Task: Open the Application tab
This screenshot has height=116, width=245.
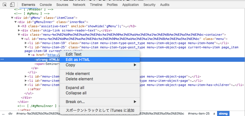Action: pyautogui.click(x=131, y=5)
